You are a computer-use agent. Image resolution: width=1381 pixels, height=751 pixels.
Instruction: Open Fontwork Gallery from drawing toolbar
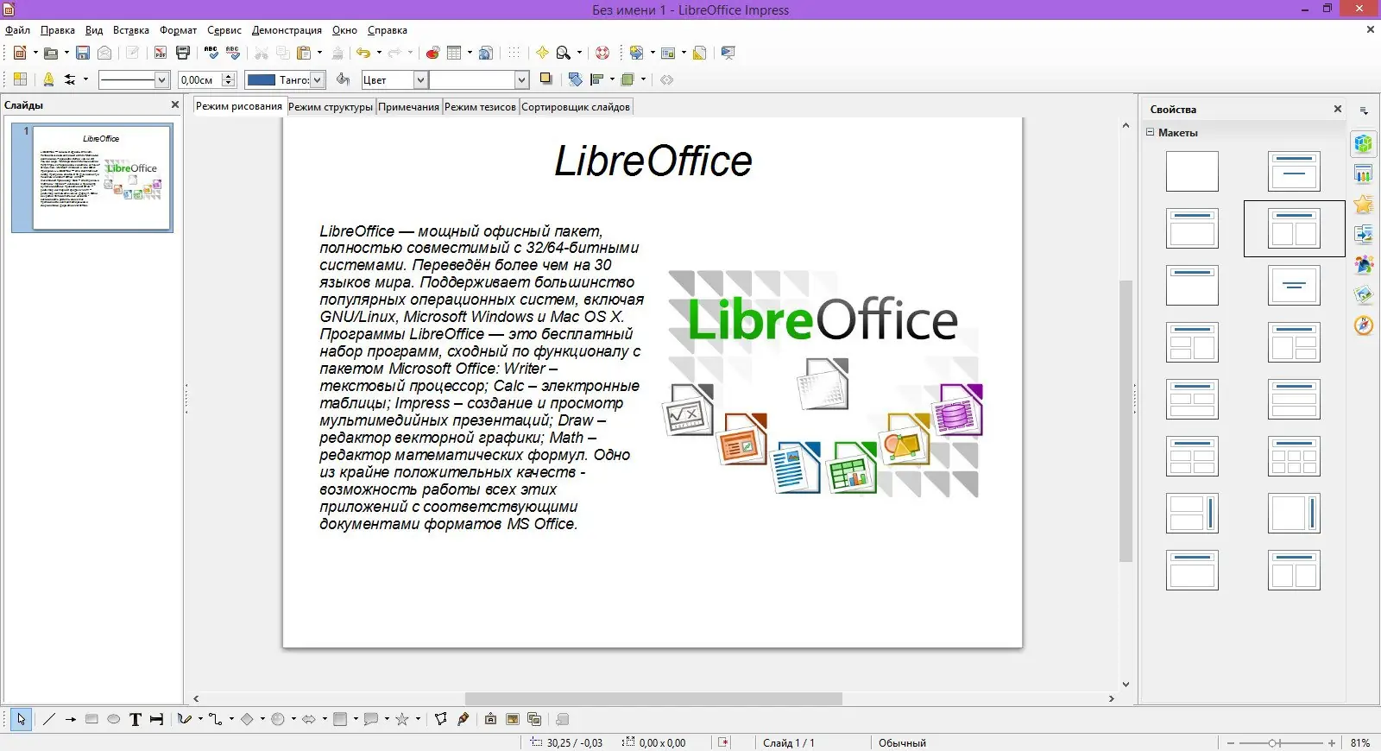tap(491, 719)
